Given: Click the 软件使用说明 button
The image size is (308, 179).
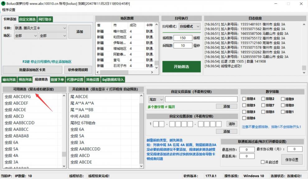Looking at the screenshot, I should pyautogui.click(x=78, y=70).
